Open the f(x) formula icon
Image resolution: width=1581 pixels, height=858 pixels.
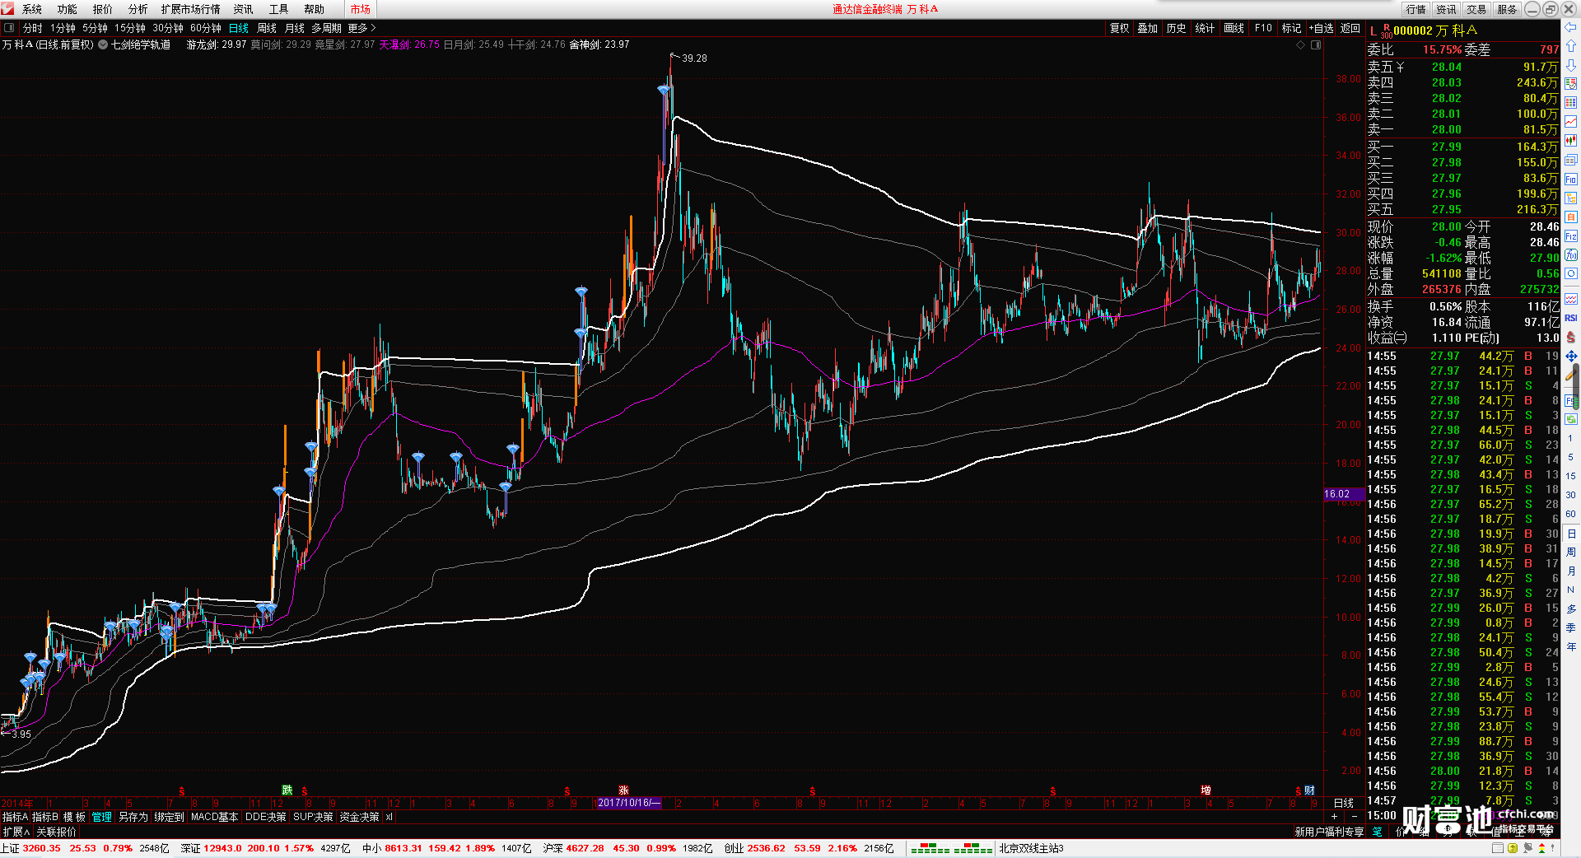1570,254
